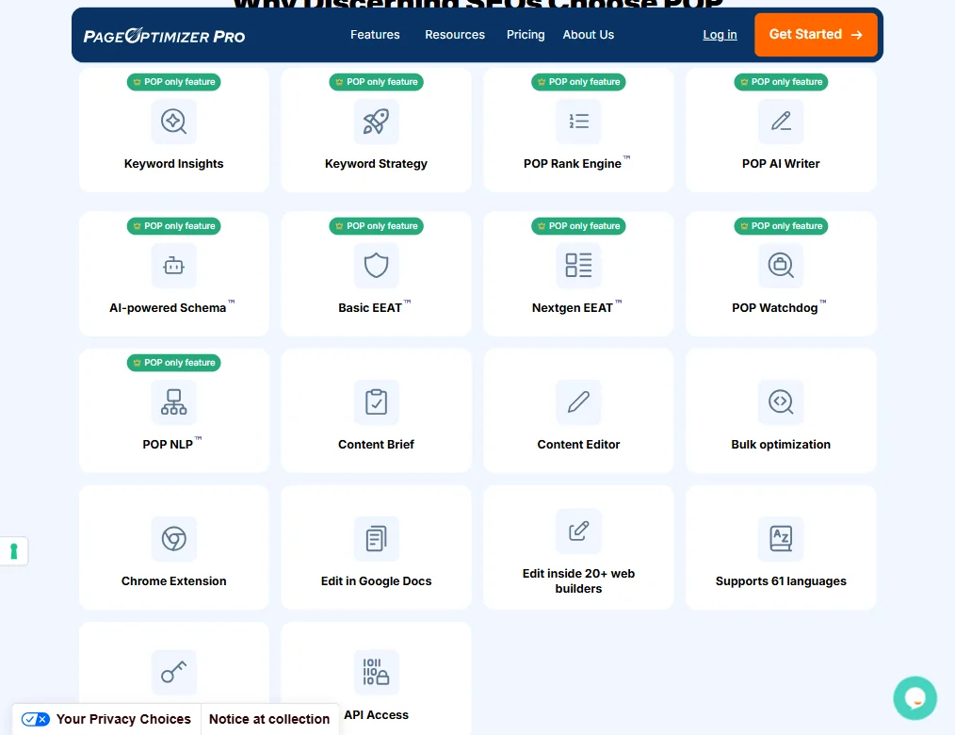Click the POP Watchdog search icon
Image resolution: width=955 pixels, height=735 pixels.
point(781,266)
